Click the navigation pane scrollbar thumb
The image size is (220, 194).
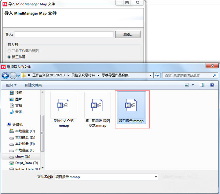42,133
